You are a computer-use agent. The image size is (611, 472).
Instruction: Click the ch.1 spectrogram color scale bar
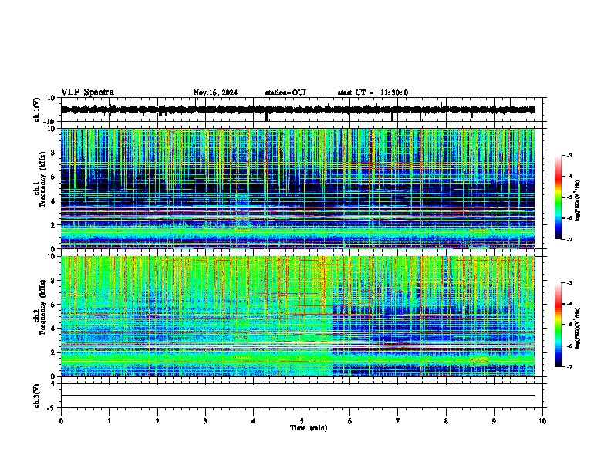[x=559, y=197]
